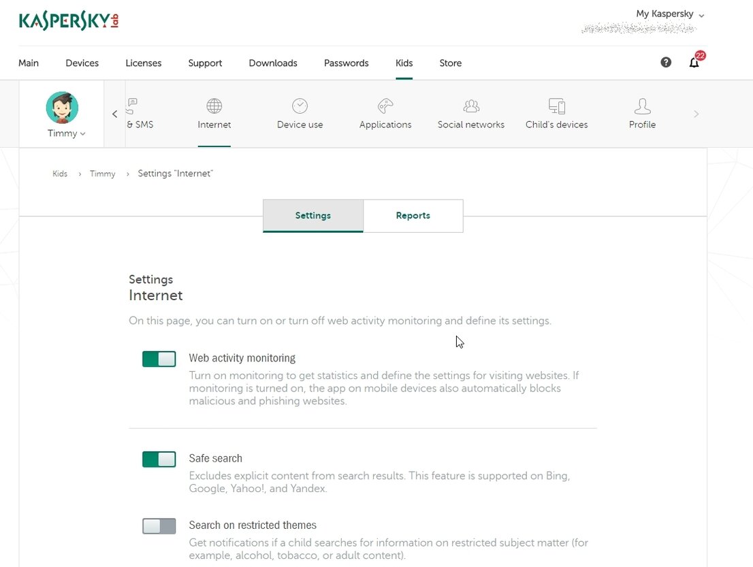Go to Kids breadcrumb link

coord(60,174)
